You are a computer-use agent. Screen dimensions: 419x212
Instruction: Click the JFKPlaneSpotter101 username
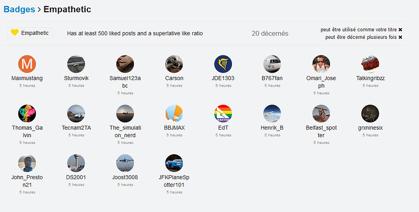click(174, 181)
